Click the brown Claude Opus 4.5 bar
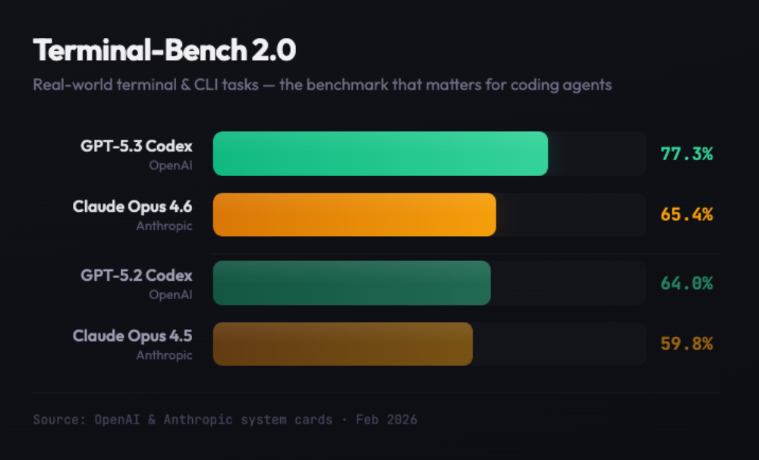Viewport: 759px width, 460px height. 342,344
